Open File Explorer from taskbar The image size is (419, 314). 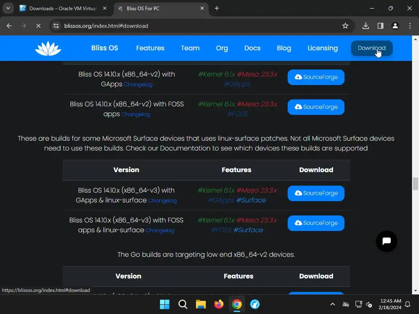(200, 304)
